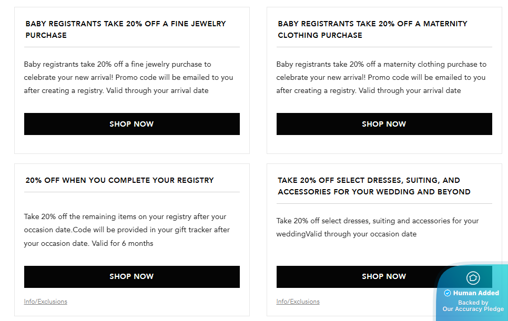Click the remaining registry items description text
508x321 pixels.
127,230
